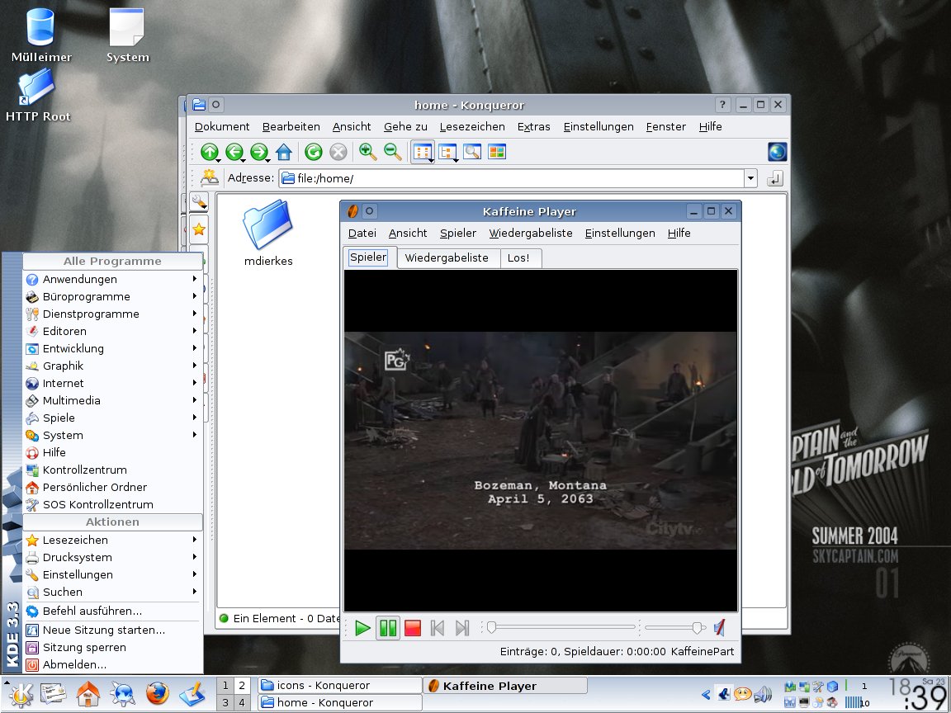This screenshot has height=713, width=951.
Task: Click the Go button beside address bar
Action: pos(775,178)
